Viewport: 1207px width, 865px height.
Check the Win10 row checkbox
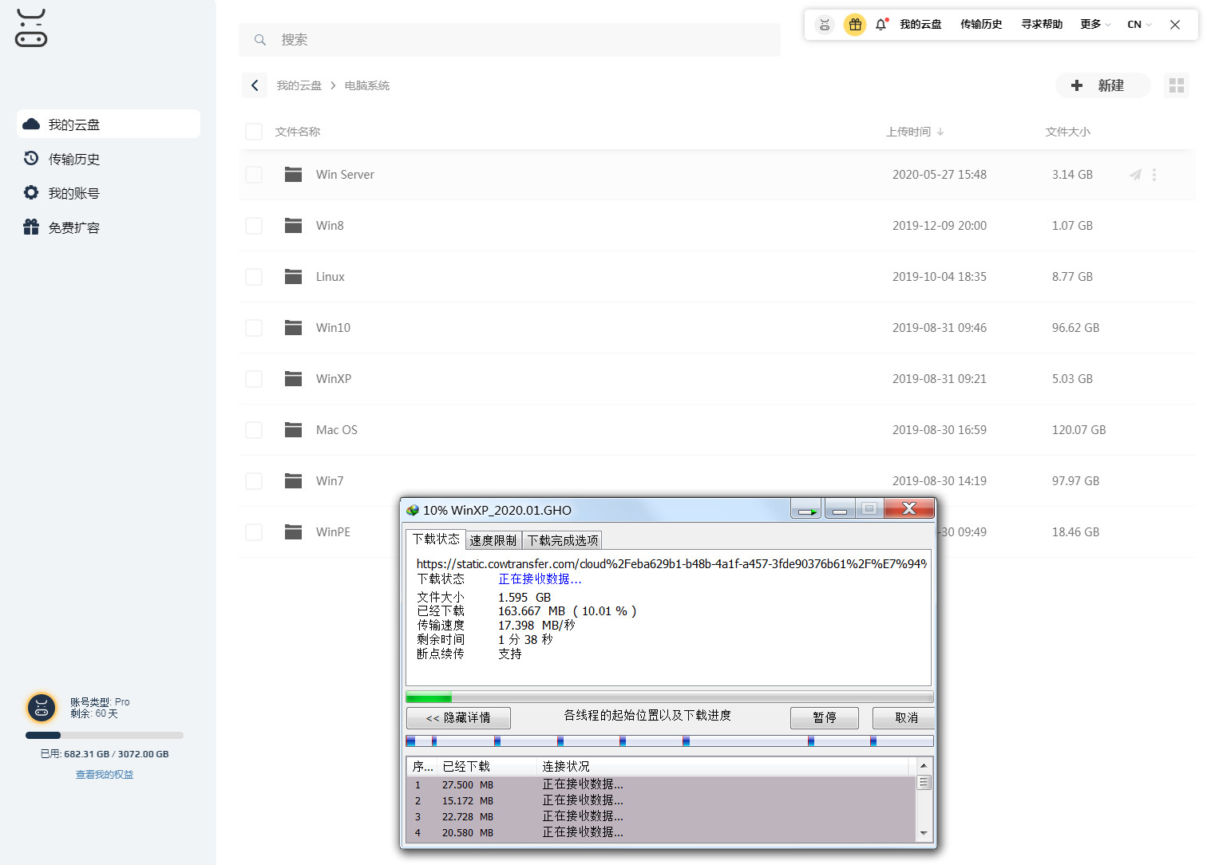pyautogui.click(x=254, y=328)
